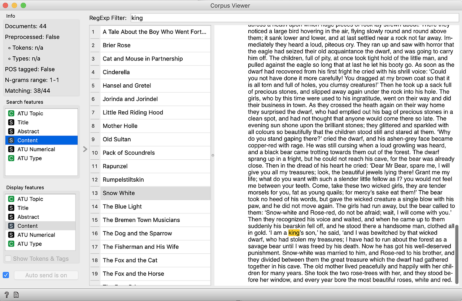Click Title type icon in Display features
This screenshot has width=462, height=301.
12,208
